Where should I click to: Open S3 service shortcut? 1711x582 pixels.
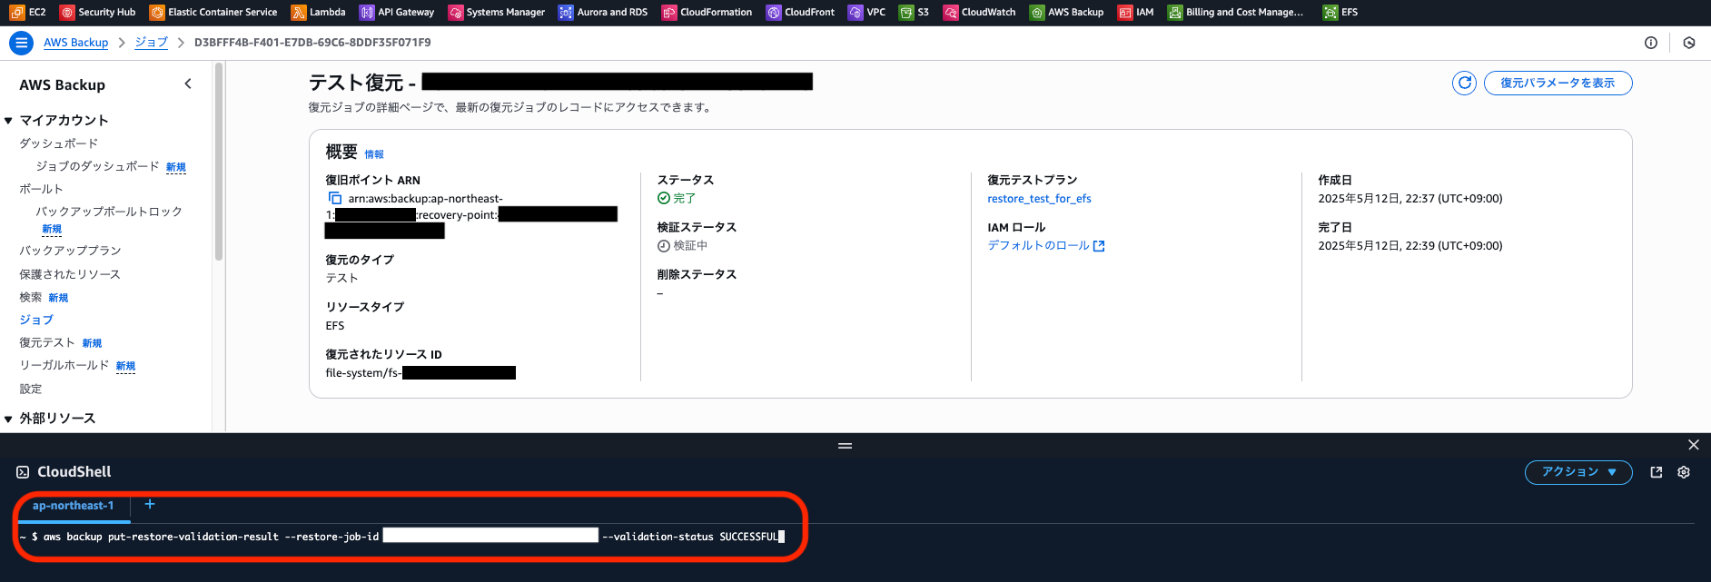coord(914,12)
